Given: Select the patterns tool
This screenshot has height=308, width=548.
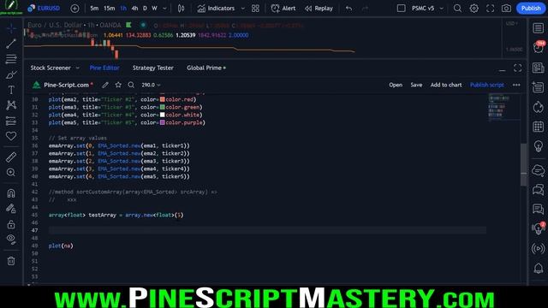Looking at the screenshot, I should [11, 105].
